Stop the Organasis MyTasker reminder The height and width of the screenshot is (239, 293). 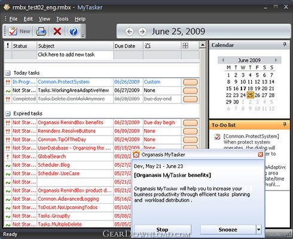[x=163, y=229]
